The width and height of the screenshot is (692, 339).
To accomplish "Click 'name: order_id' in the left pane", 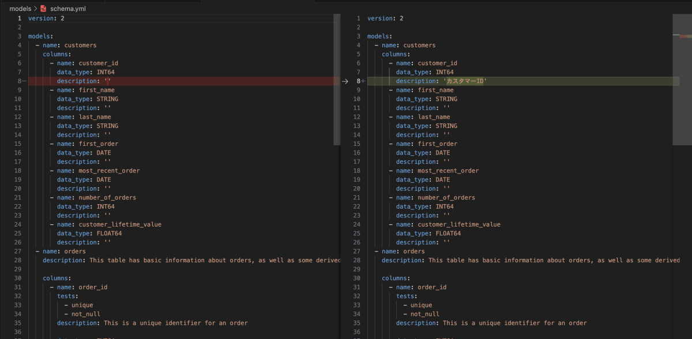I will click(82, 287).
